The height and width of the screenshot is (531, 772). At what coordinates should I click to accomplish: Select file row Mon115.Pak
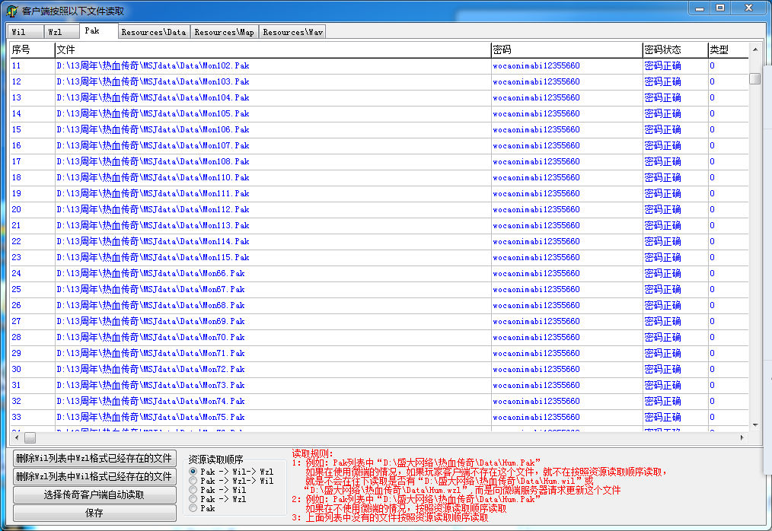click(x=379, y=257)
